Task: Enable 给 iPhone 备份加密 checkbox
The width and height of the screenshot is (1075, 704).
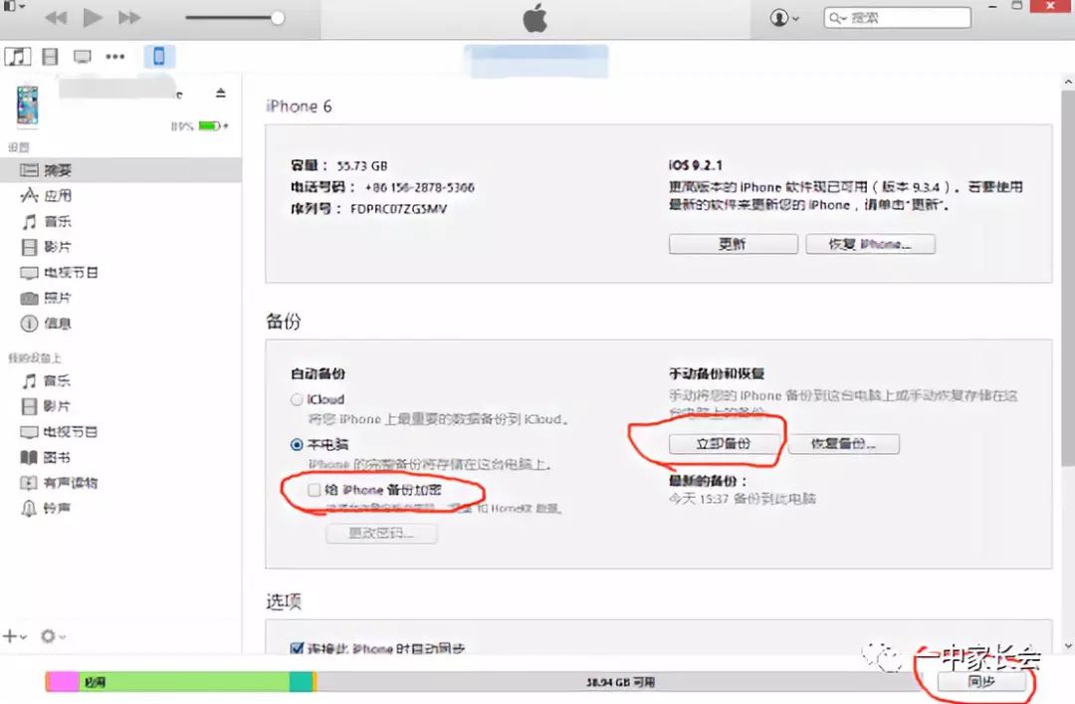Action: [x=314, y=490]
